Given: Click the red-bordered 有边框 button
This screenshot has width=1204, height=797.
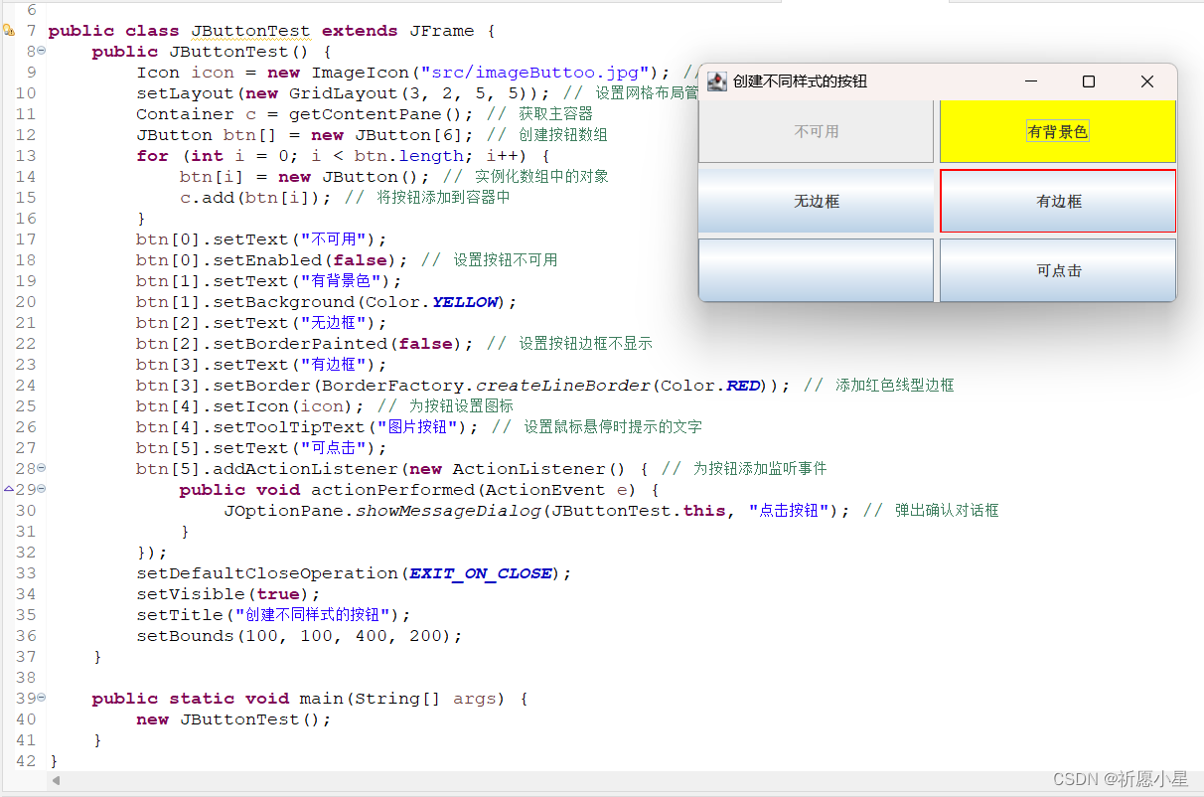Looking at the screenshot, I should click(1057, 201).
